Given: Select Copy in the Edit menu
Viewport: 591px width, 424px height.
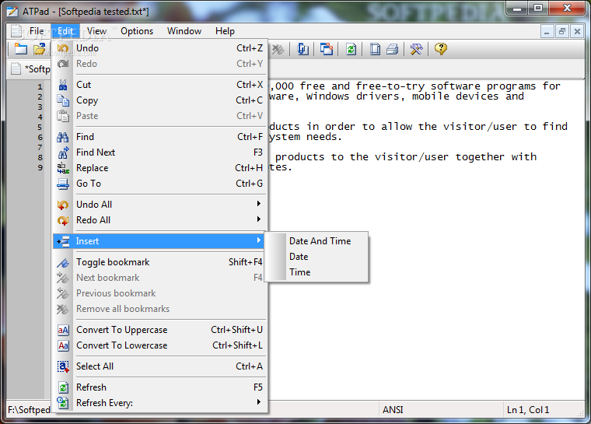Looking at the screenshot, I should 160,100.
